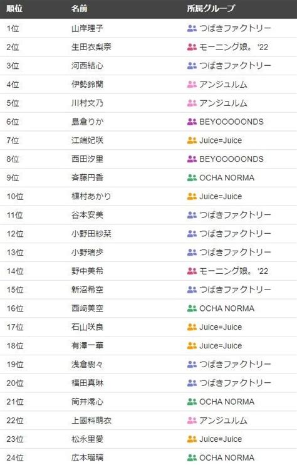Click the OCHA NORMA label for 筒井澪心
The height and width of the screenshot is (465, 297).
pos(227,402)
